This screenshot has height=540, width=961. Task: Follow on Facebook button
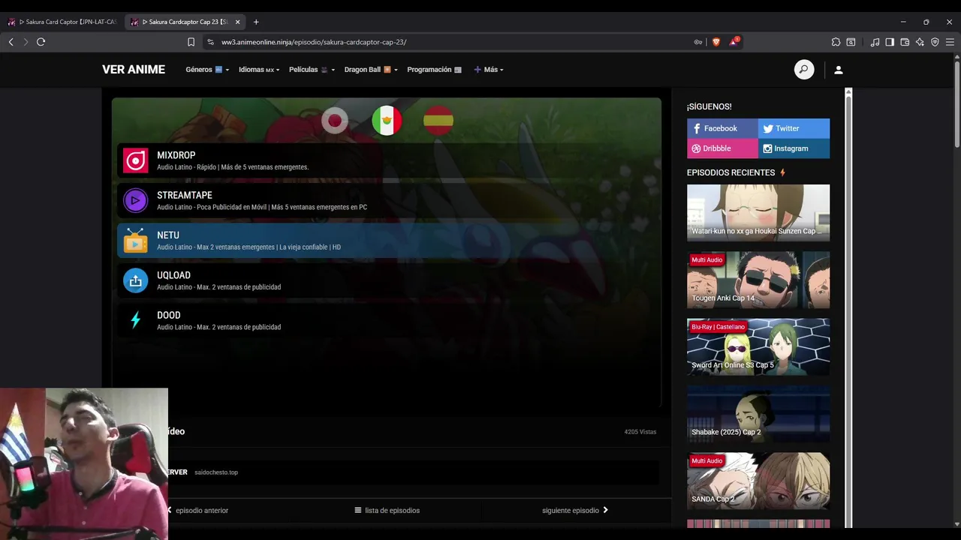click(722, 128)
